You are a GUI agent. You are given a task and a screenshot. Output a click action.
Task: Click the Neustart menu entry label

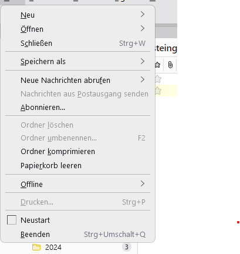[x=35, y=220]
